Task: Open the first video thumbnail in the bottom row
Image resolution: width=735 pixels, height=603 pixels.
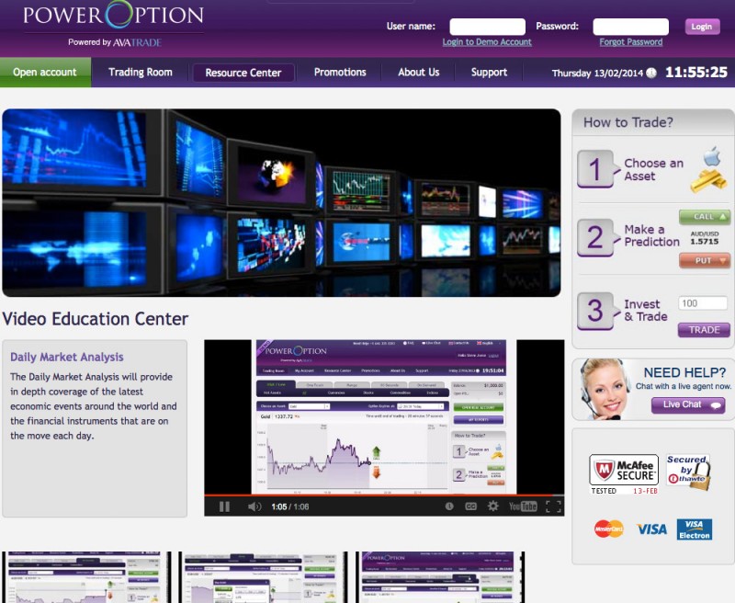Action: 86,577
